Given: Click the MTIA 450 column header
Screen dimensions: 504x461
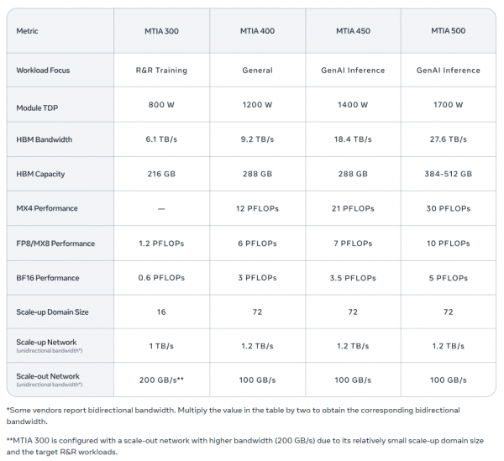Looking at the screenshot, I should (x=353, y=32).
